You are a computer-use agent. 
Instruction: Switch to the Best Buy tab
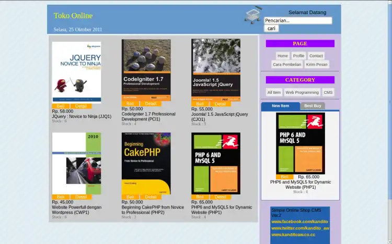point(313,106)
